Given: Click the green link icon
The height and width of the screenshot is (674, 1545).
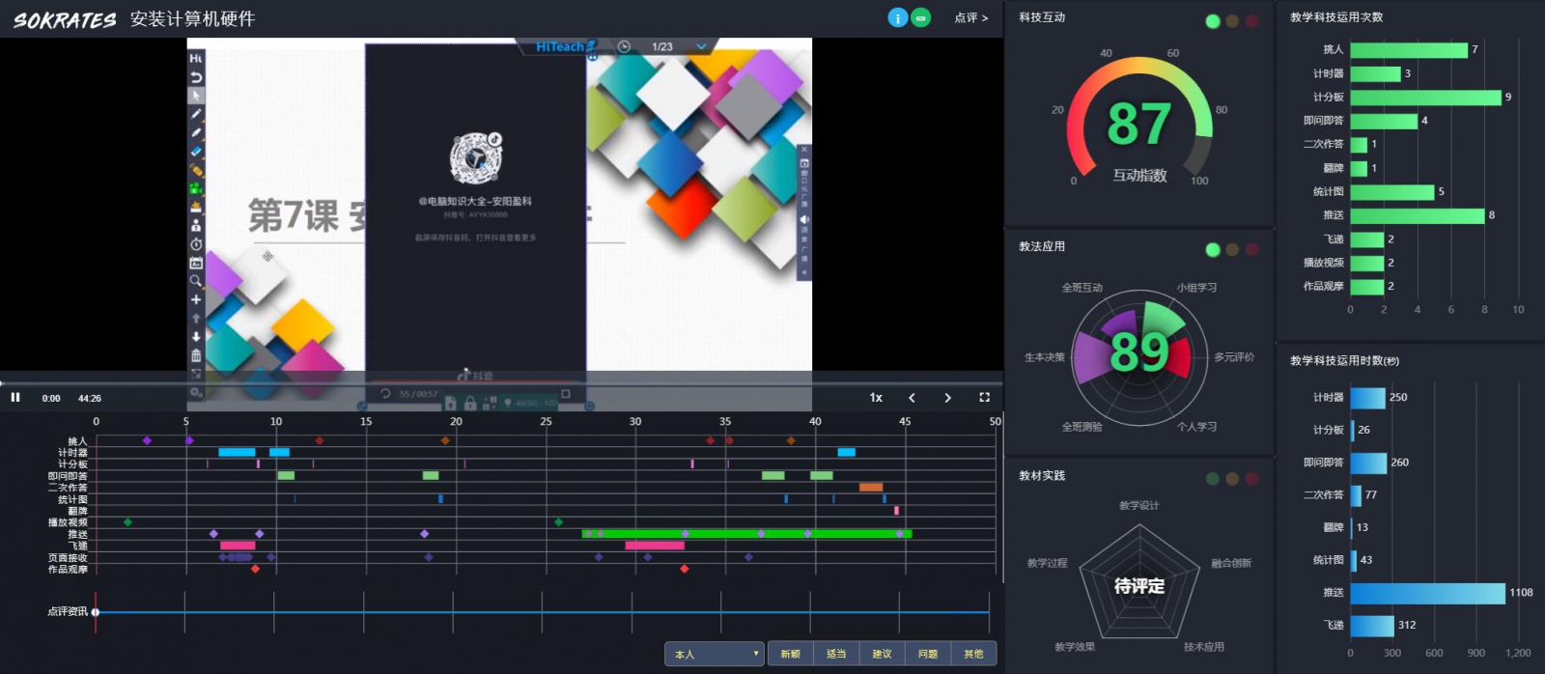Looking at the screenshot, I should click(921, 17).
